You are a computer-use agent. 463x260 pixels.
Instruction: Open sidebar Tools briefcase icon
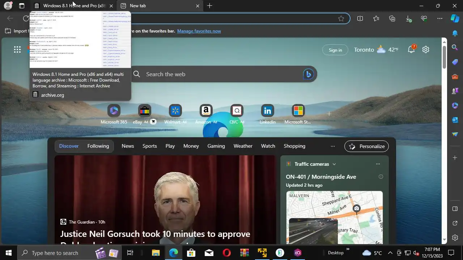coord(455,77)
